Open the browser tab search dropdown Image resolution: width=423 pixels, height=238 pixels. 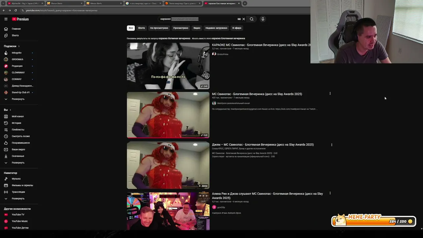(x=3, y=3)
